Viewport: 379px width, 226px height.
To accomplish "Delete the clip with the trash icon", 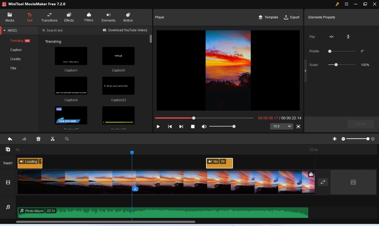I will click(x=38, y=138).
